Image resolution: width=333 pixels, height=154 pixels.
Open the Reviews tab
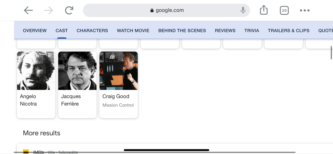point(225,31)
